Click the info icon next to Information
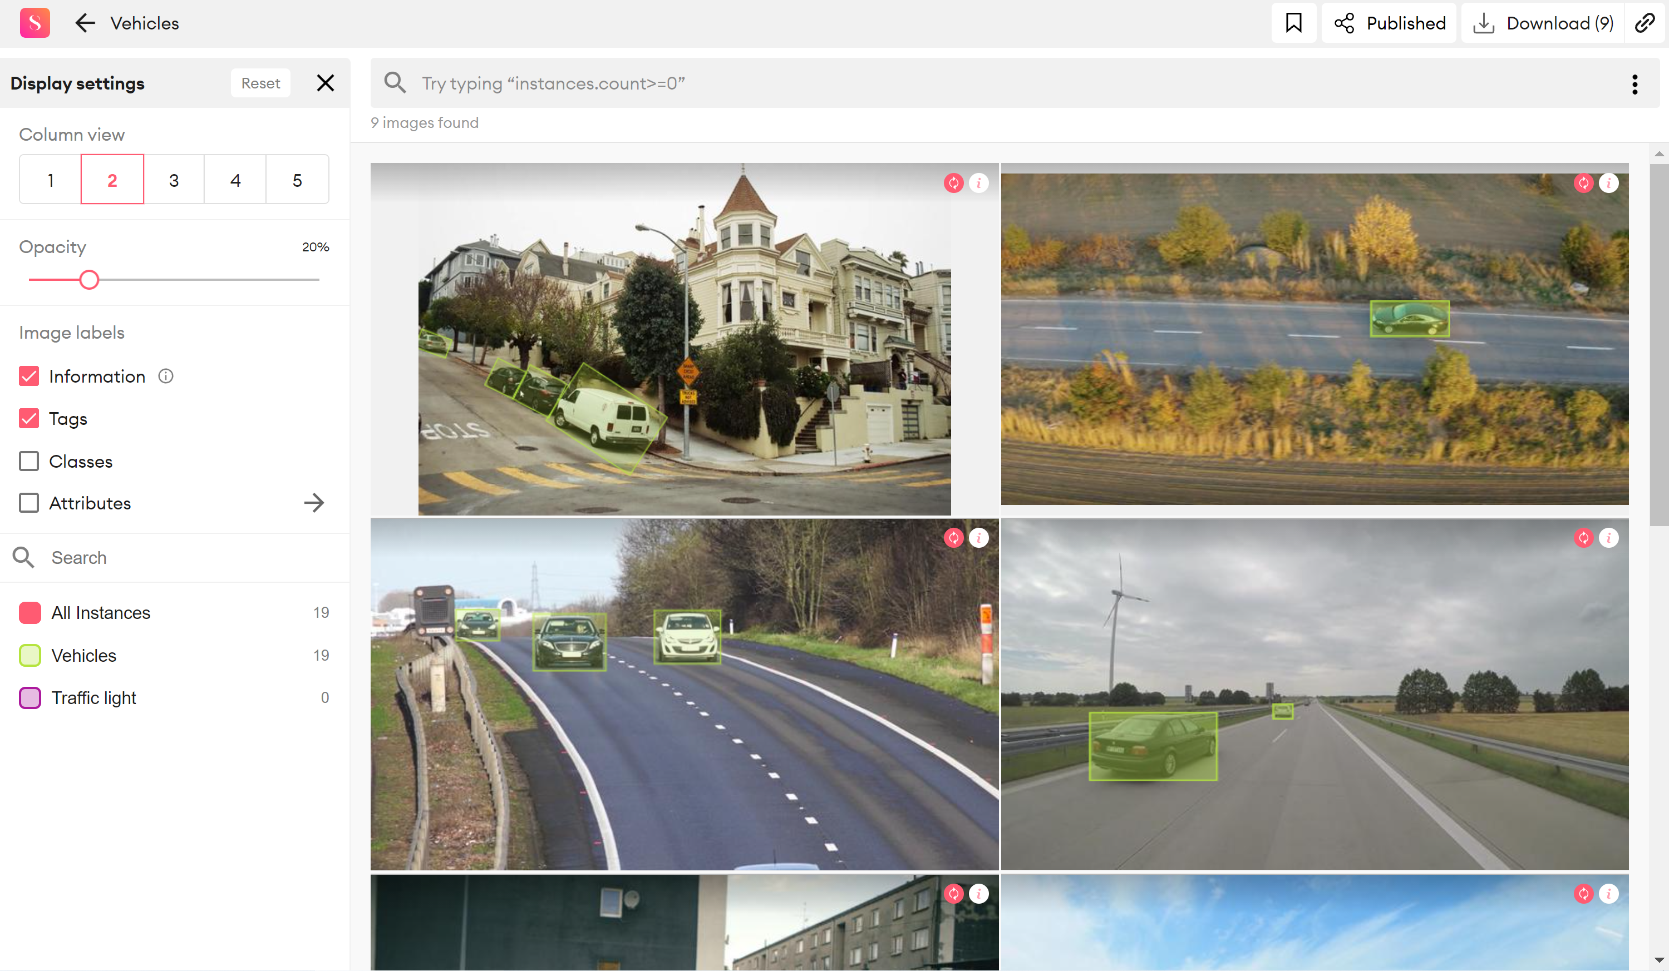The height and width of the screenshot is (971, 1669). tap(166, 376)
